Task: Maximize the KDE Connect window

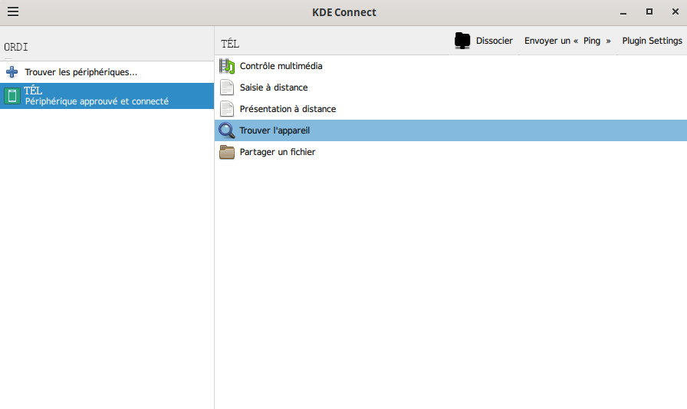Action: click(x=649, y=12)
